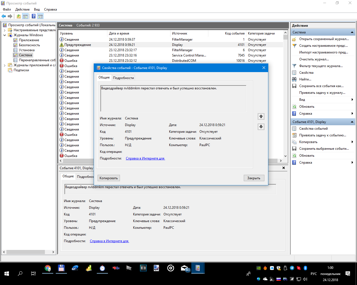Collapse the Журналы Windows tree node
357x285 pixels.
5,35
